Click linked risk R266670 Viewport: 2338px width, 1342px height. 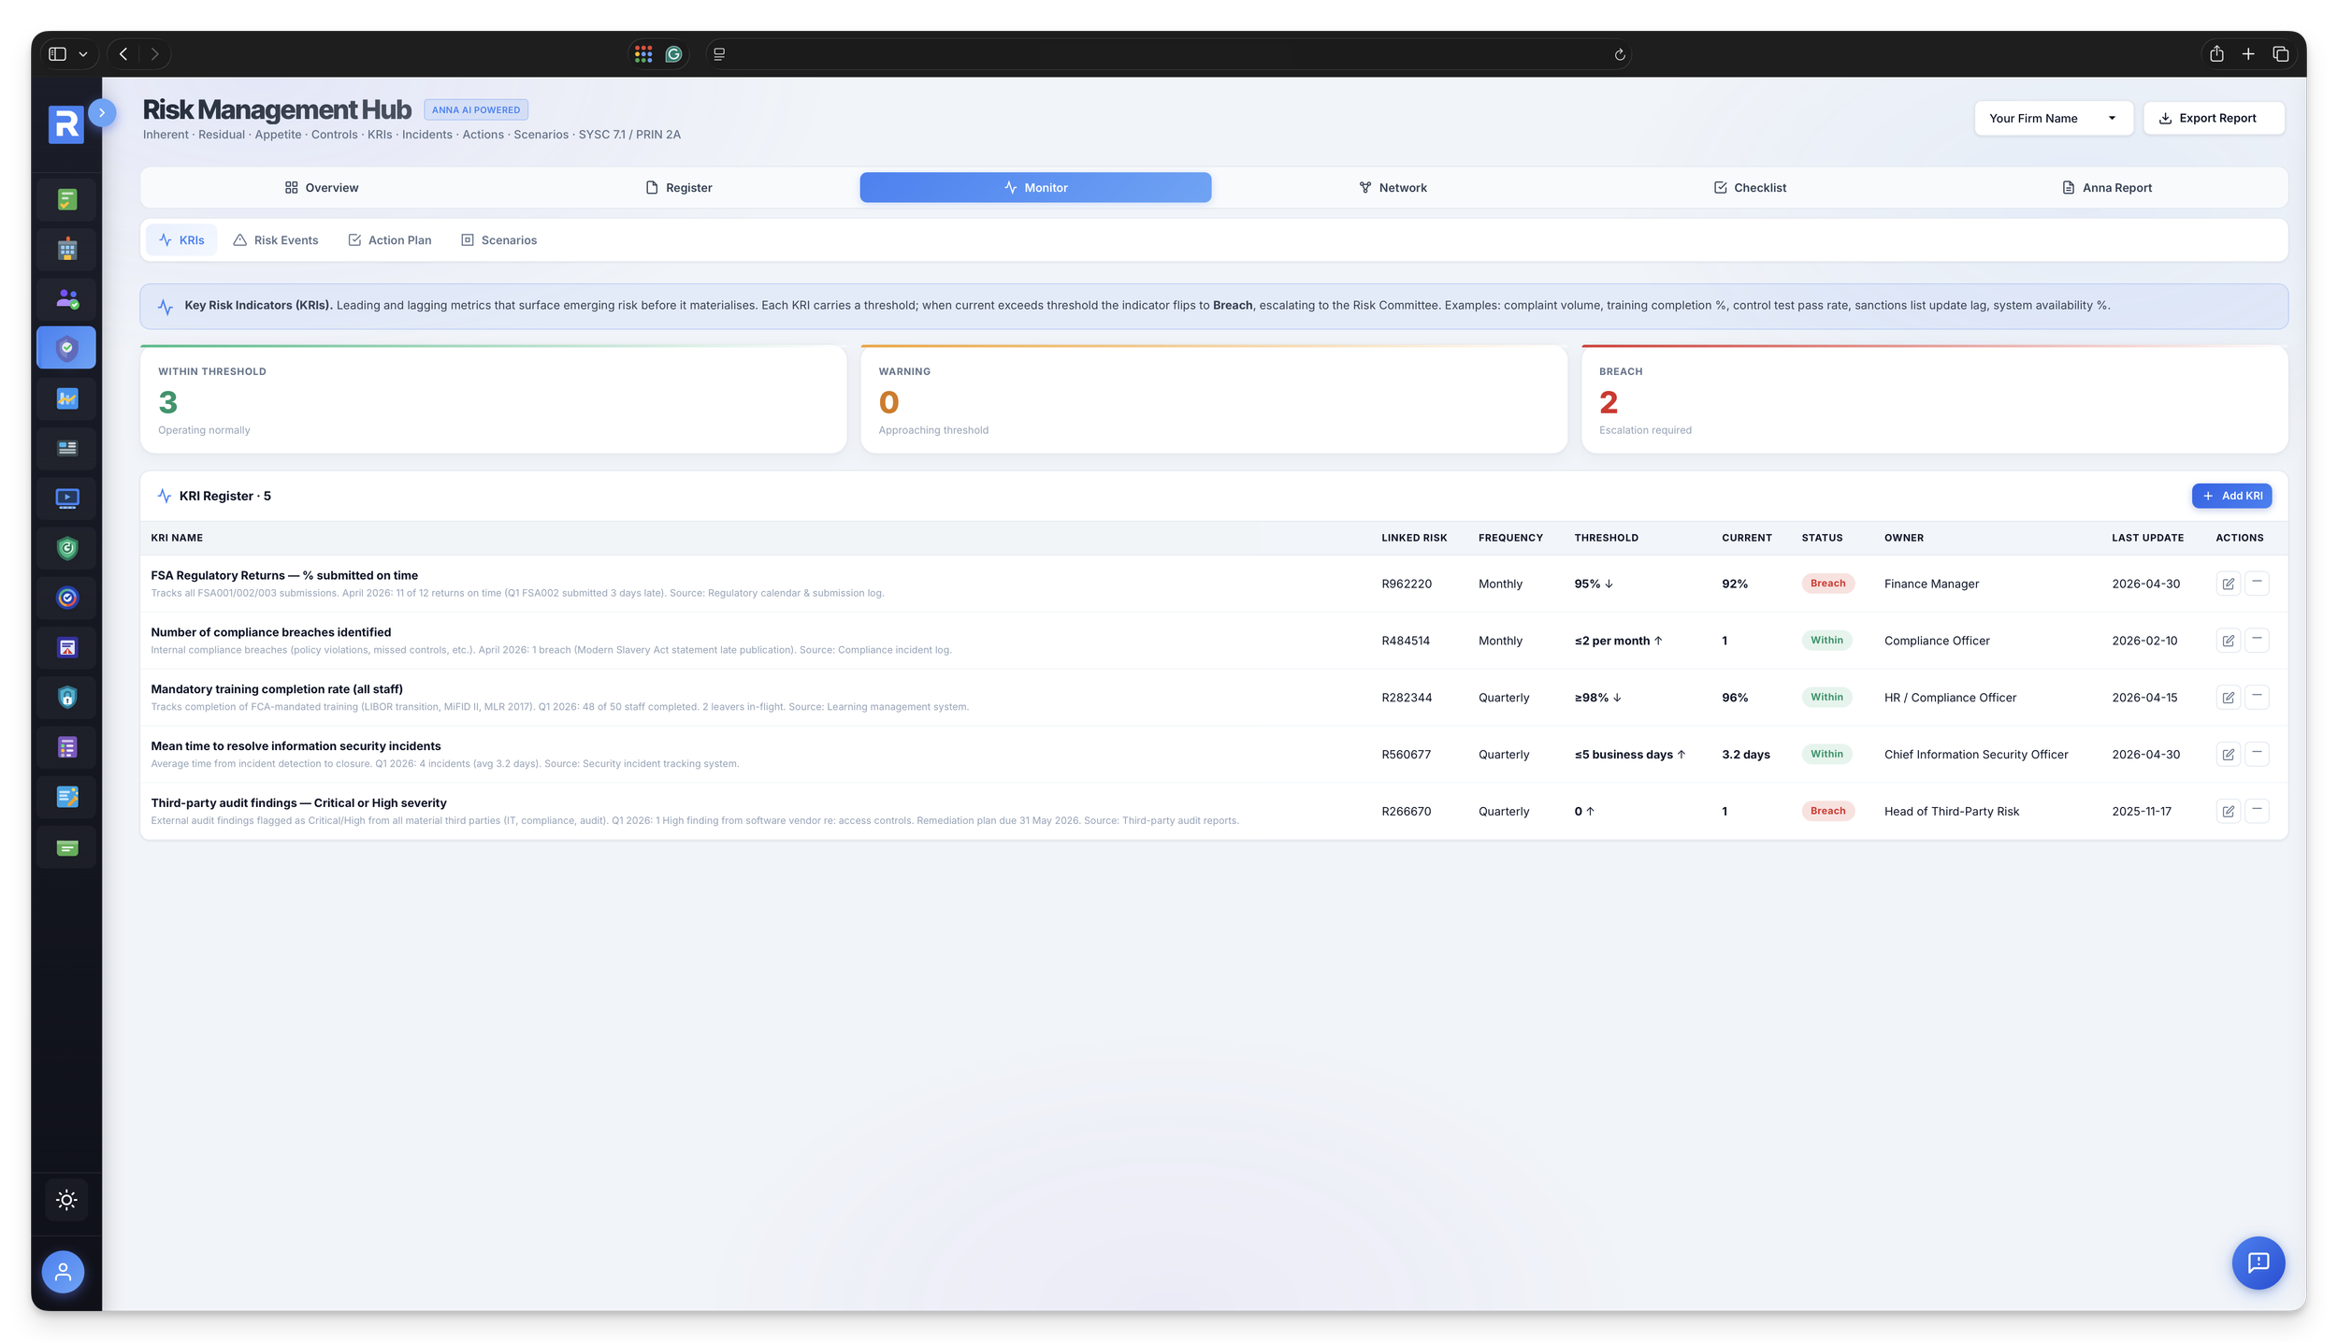click(1407, 812)
